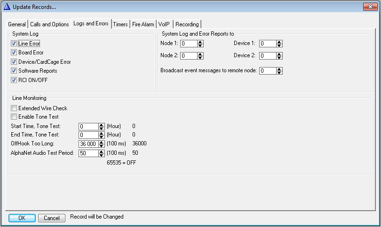Close the Update Records dialog
381x227 pixels.
pyautogui.click(x=369, y=7)
